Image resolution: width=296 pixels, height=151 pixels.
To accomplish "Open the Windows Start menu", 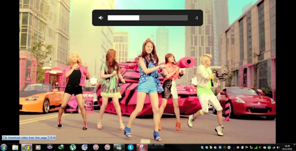I will pyautogui.click(x=4, y=147).
